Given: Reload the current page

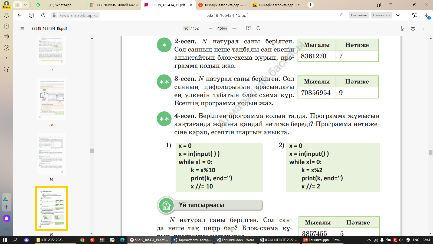Looking at the screenshot, I should (x=43, y=15).
